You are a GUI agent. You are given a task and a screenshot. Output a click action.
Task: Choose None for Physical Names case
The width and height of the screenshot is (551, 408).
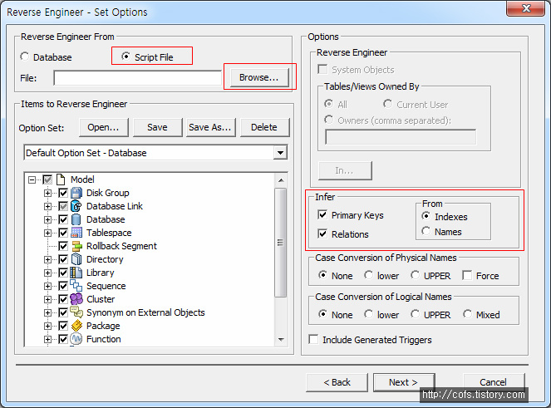tap(322, 275)
